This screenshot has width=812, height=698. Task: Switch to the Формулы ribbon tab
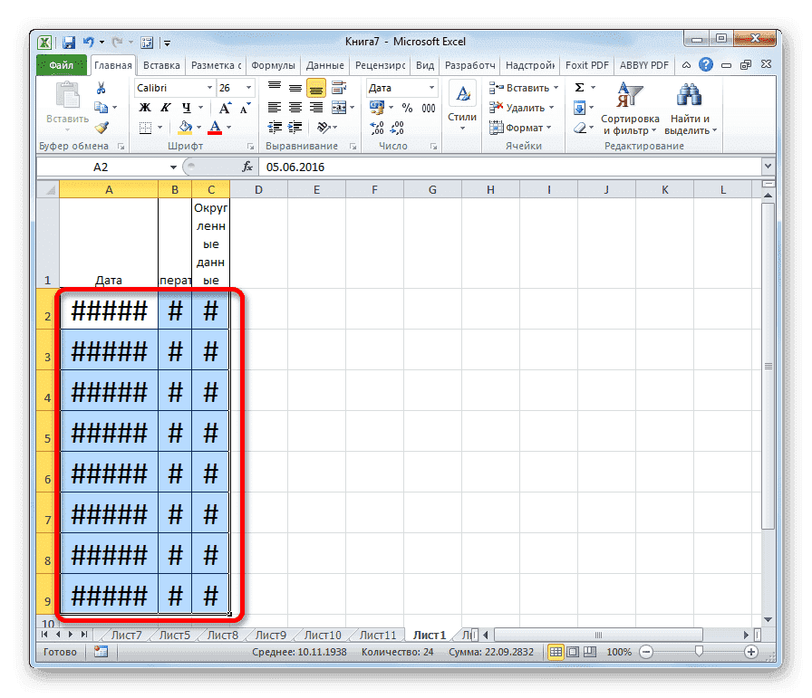coord(275,65)
